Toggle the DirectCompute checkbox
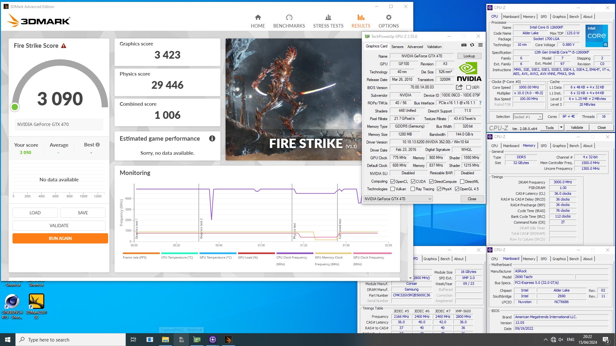This screenshot has height=346, width=616. coord(431,182)
